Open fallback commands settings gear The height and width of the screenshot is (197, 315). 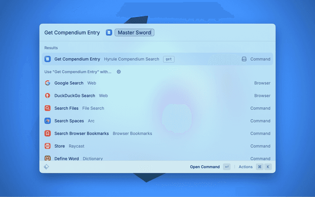119,71
